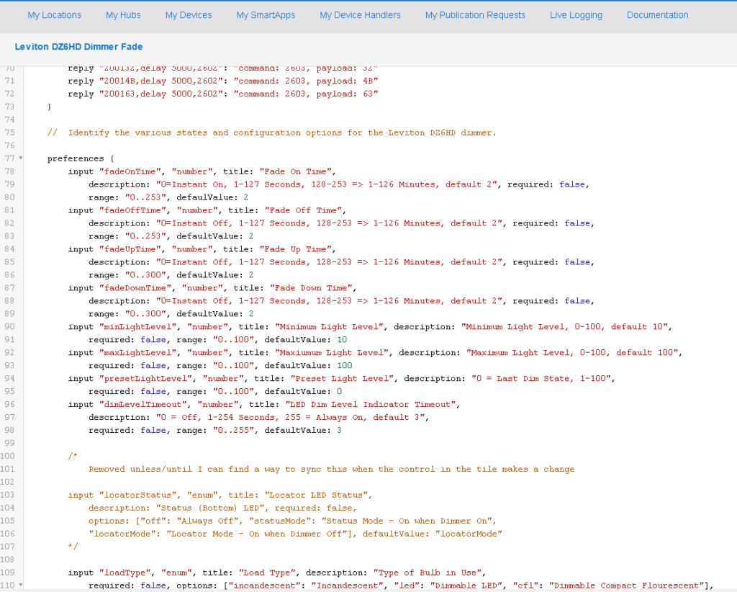The width and height of the screenshot is (737, 592).
Task: Click the "Fade Down Time" title string
Action: (x=311, y=288)
